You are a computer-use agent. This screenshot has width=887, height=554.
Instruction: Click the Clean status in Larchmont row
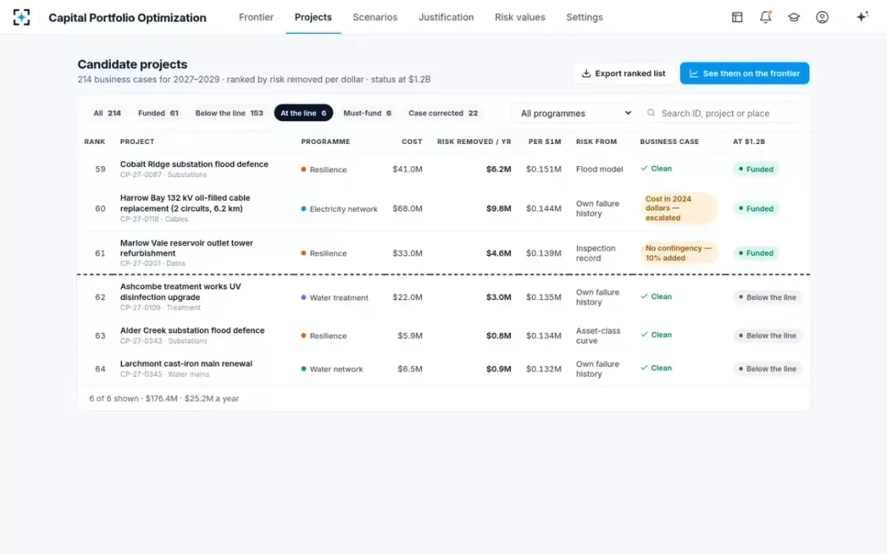656,368
